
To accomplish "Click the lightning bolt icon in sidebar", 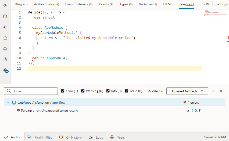I will point(5,27).
